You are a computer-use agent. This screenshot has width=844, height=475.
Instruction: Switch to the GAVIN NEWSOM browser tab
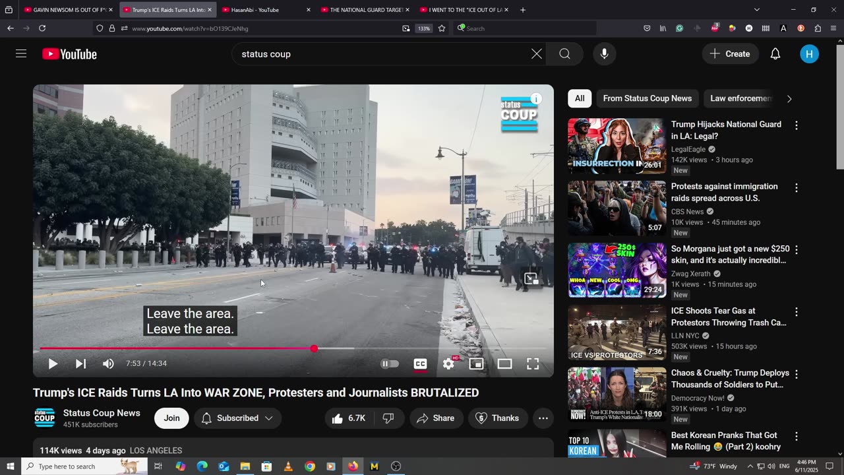point(67,10)
